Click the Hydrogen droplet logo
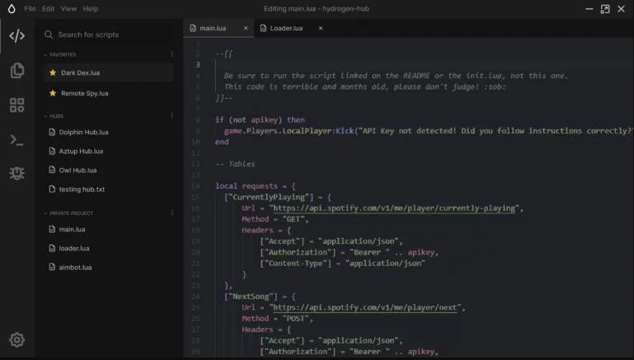This screenshot has width=634, height=360. tap(12, 8)
